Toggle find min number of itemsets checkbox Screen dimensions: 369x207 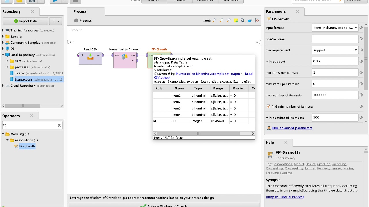pos(268,106)
